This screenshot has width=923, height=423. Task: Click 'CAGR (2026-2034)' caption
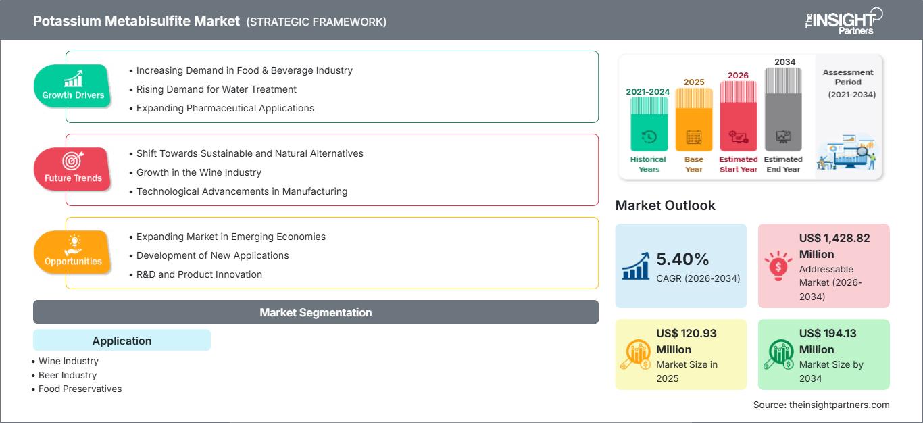698,278
